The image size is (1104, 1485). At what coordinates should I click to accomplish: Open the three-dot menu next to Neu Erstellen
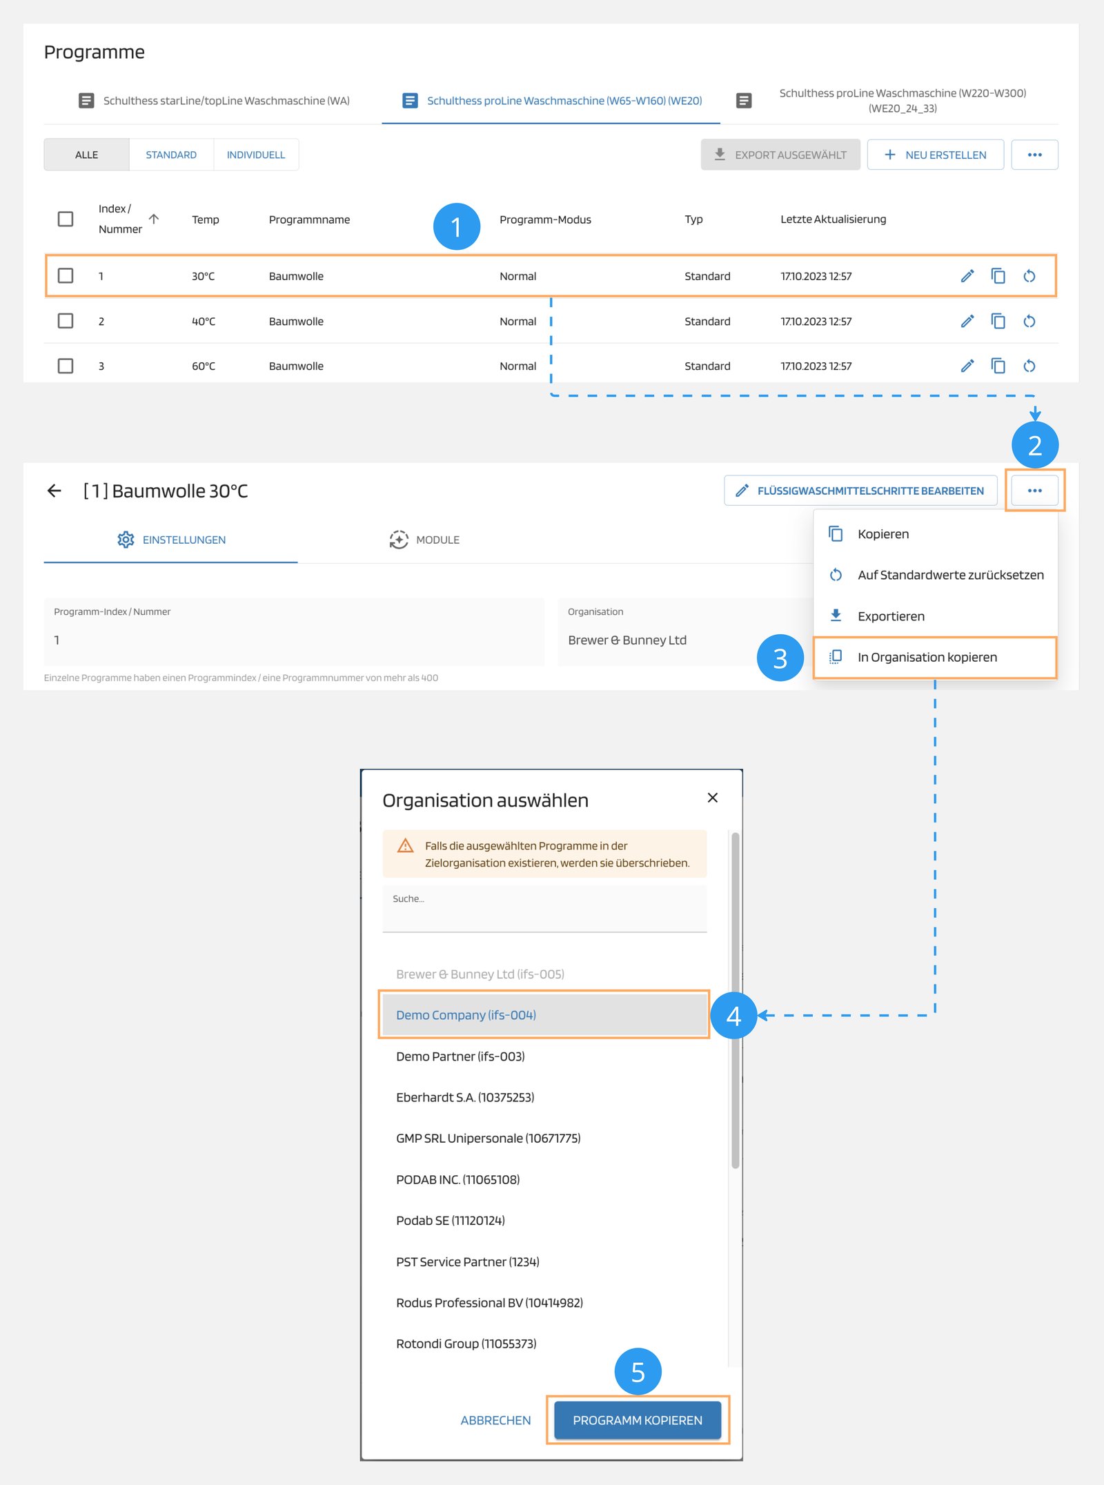(1034, 155)
